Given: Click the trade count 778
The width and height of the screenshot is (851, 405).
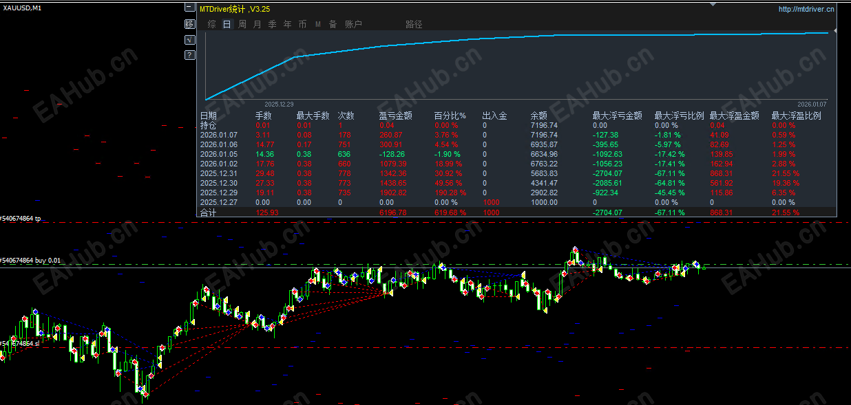Looking at the screenshot, I should (x=344, y=174).
